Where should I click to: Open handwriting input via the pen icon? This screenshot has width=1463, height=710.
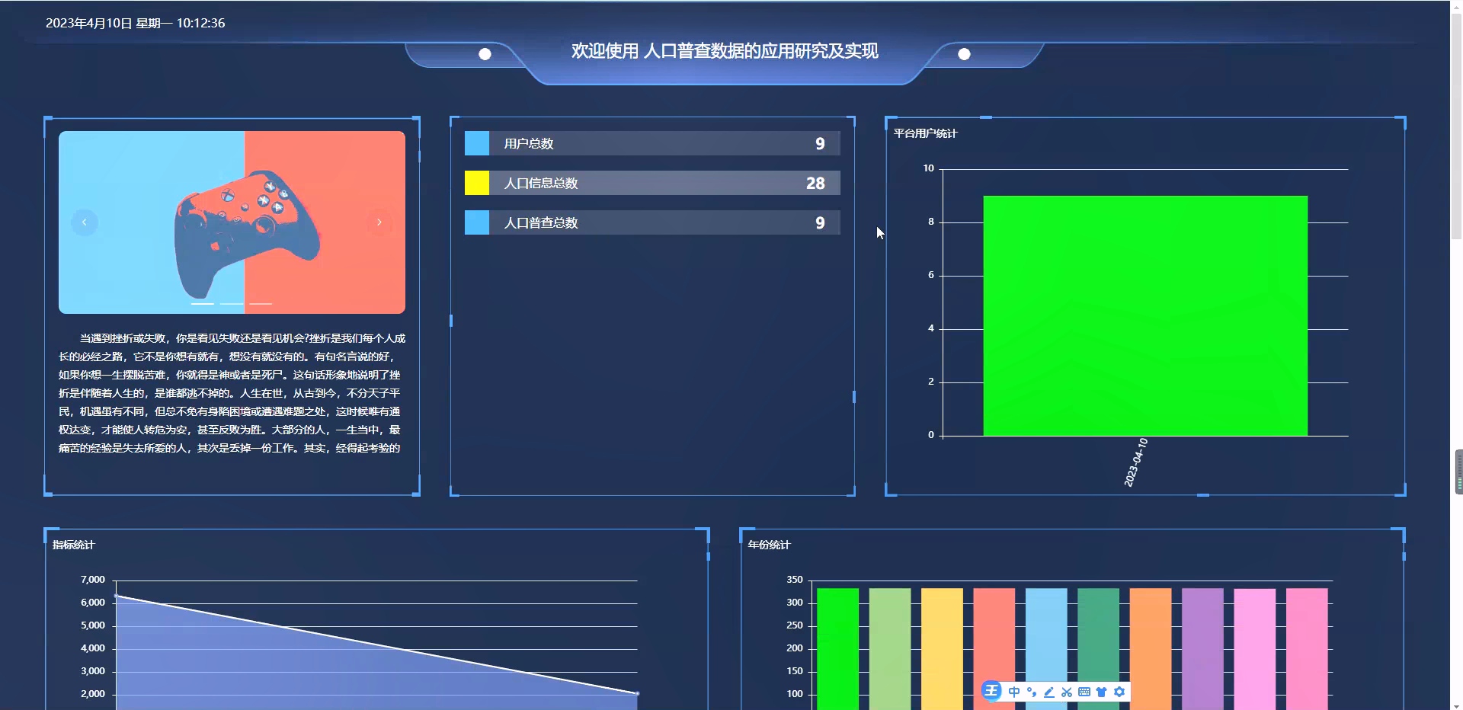tap(1048, 692)
